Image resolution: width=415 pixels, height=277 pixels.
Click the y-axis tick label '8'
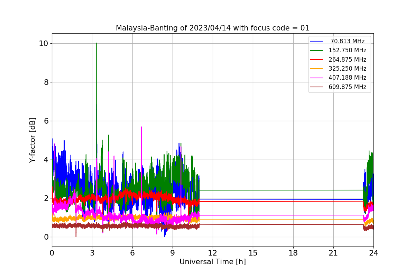click(46, 82)
